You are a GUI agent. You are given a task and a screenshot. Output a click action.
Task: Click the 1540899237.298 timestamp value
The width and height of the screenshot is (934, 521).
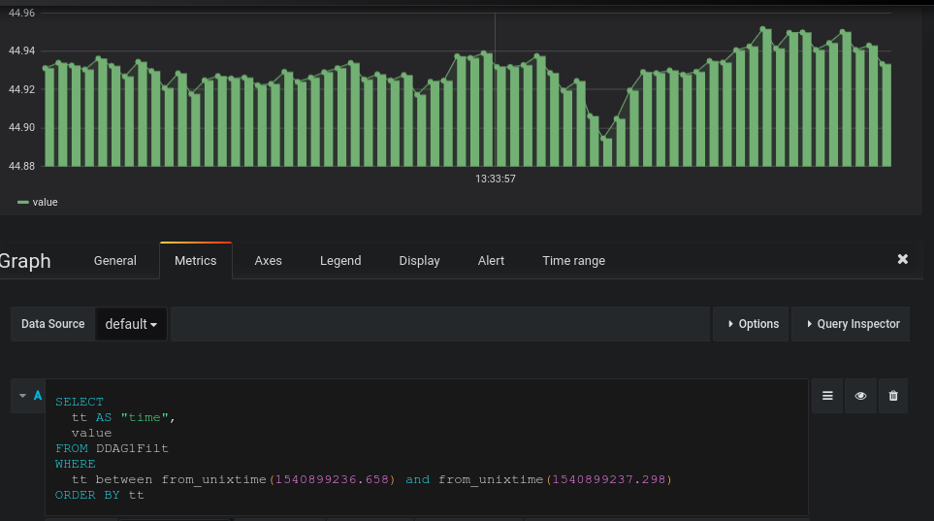(x=609, y=479)
